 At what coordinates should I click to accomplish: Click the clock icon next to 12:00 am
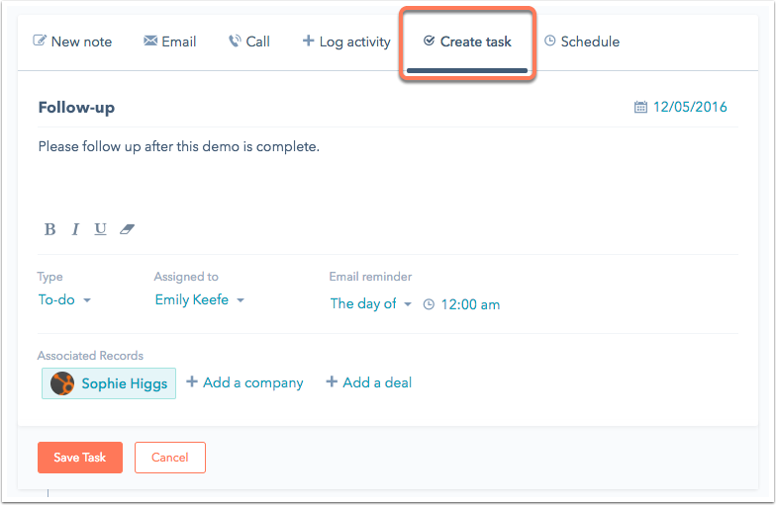[x=429, y=304]
